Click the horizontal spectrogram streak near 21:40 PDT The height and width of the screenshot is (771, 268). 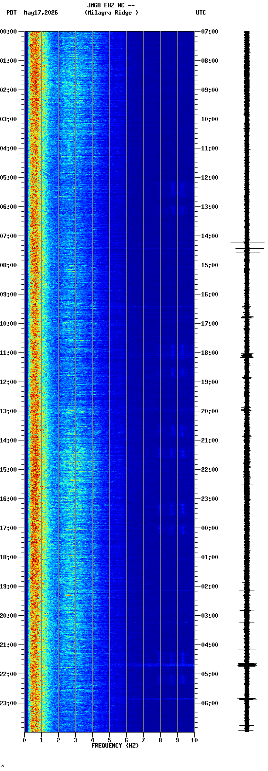tap(109, 665)
